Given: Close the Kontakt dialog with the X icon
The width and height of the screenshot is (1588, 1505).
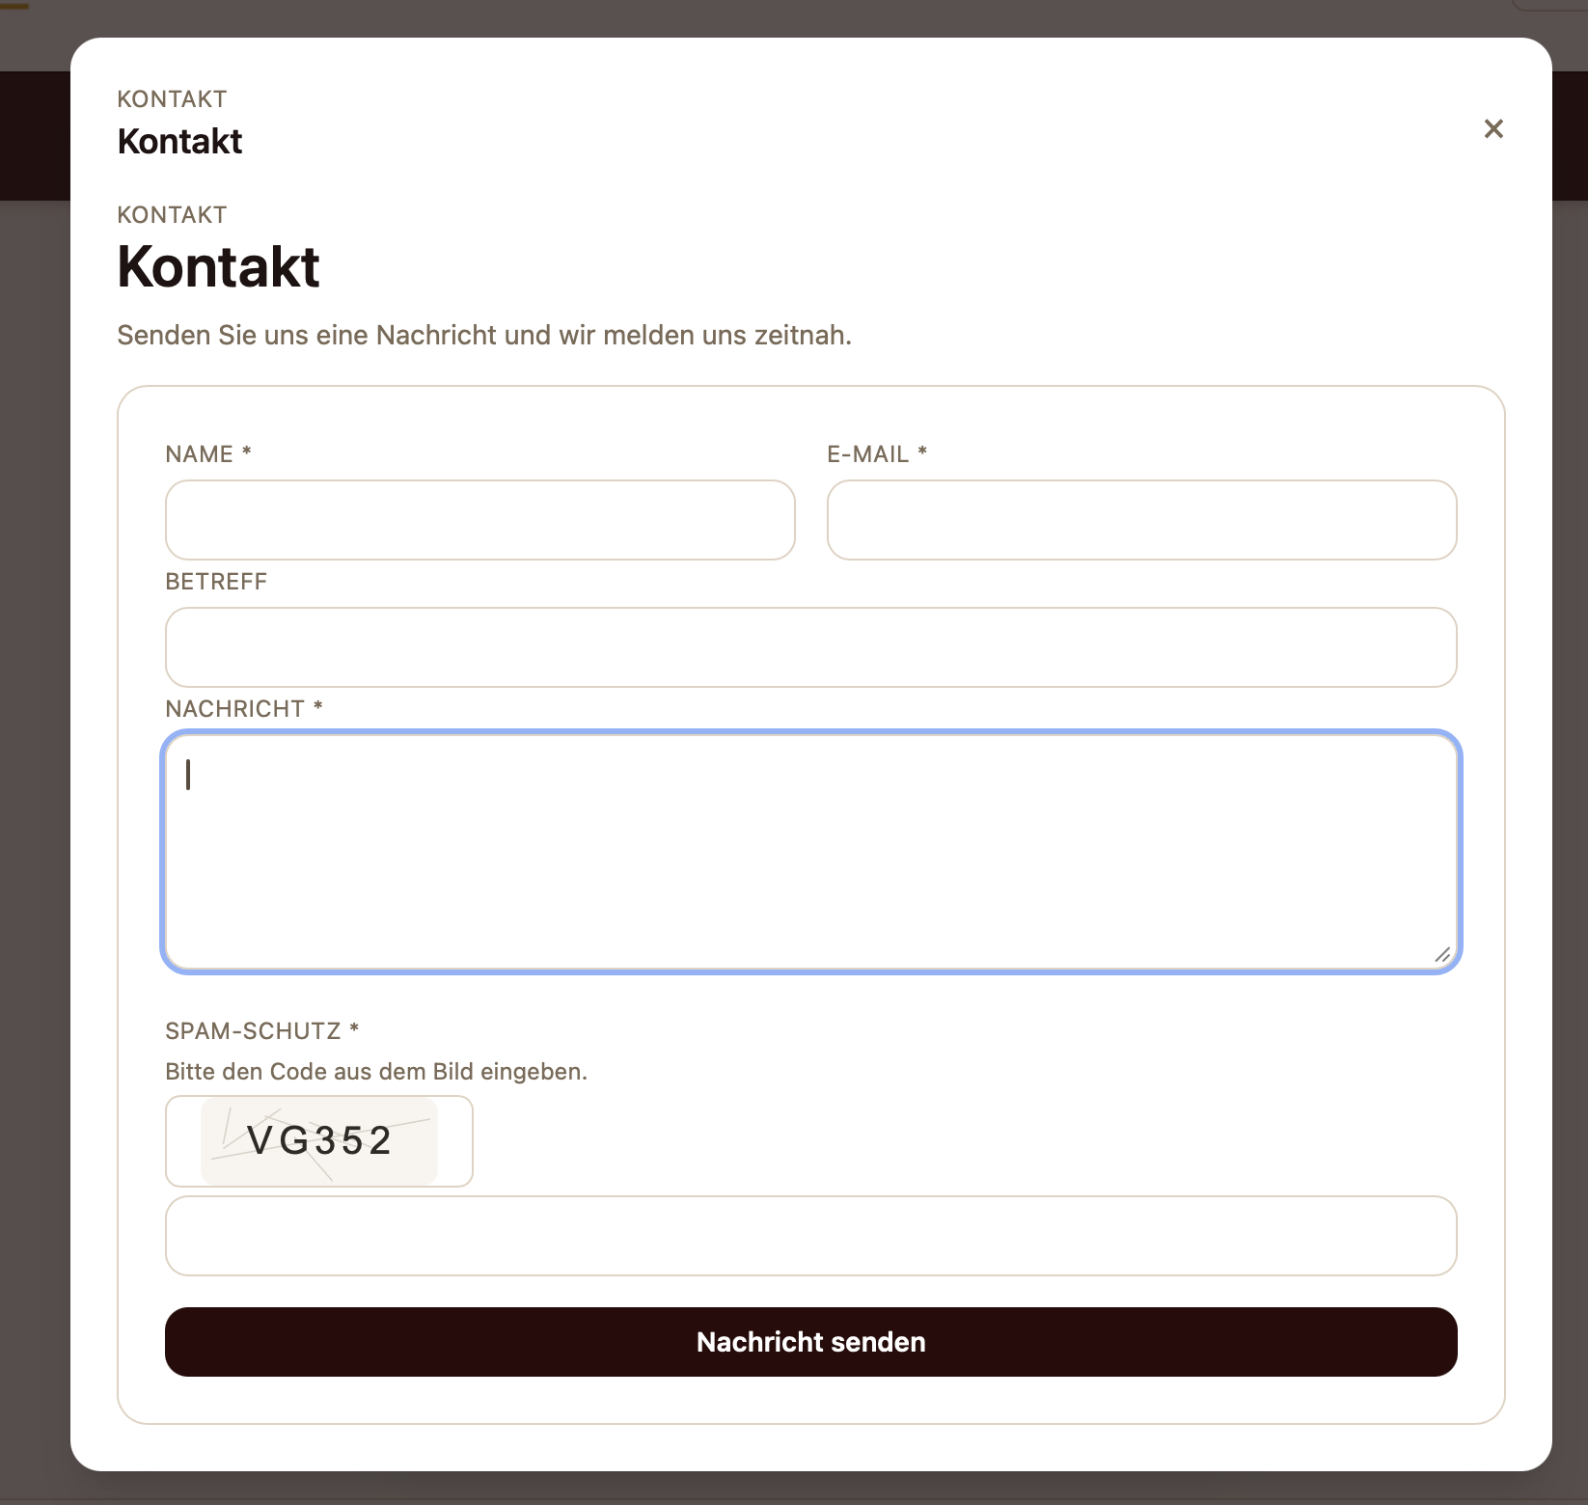Looking at the screenshot, I should pyautogui.click(x=1493, y=128).
